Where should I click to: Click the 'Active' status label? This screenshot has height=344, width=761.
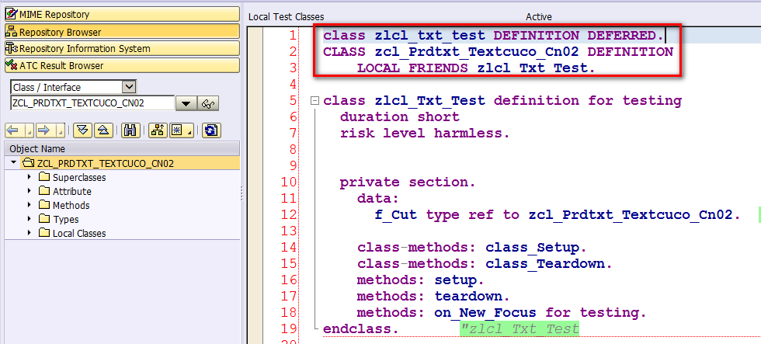tap(539, 16)
